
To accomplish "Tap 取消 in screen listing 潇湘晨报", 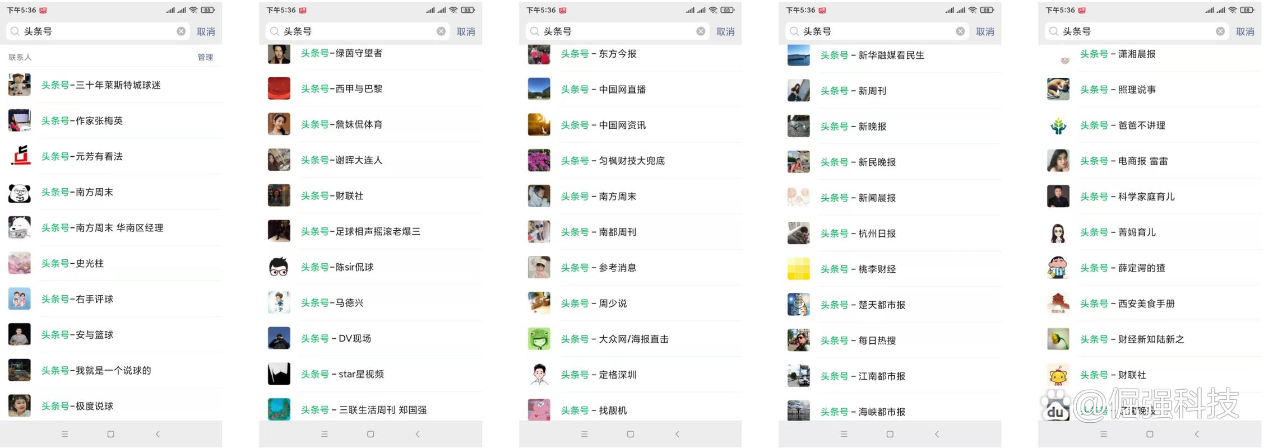I will tap(1245, 31).
